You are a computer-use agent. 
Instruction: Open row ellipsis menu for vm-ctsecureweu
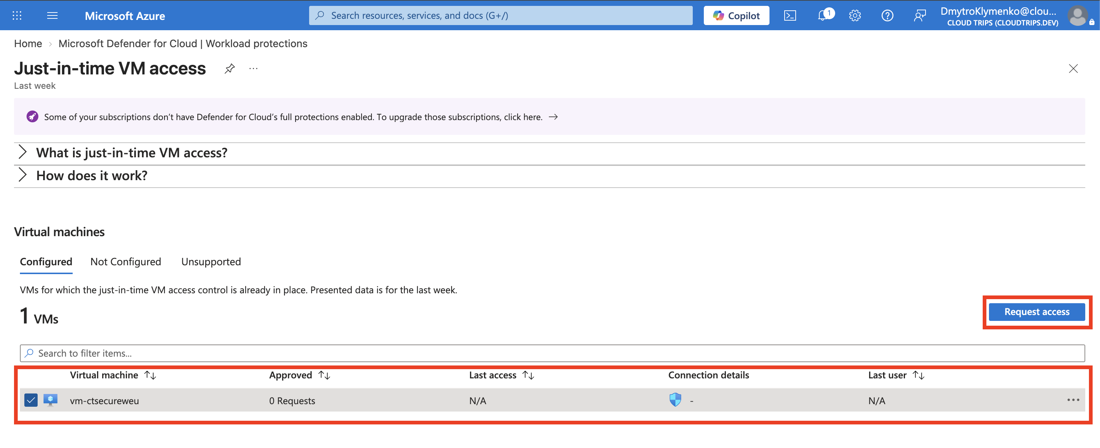click(x=1073, y=400)
